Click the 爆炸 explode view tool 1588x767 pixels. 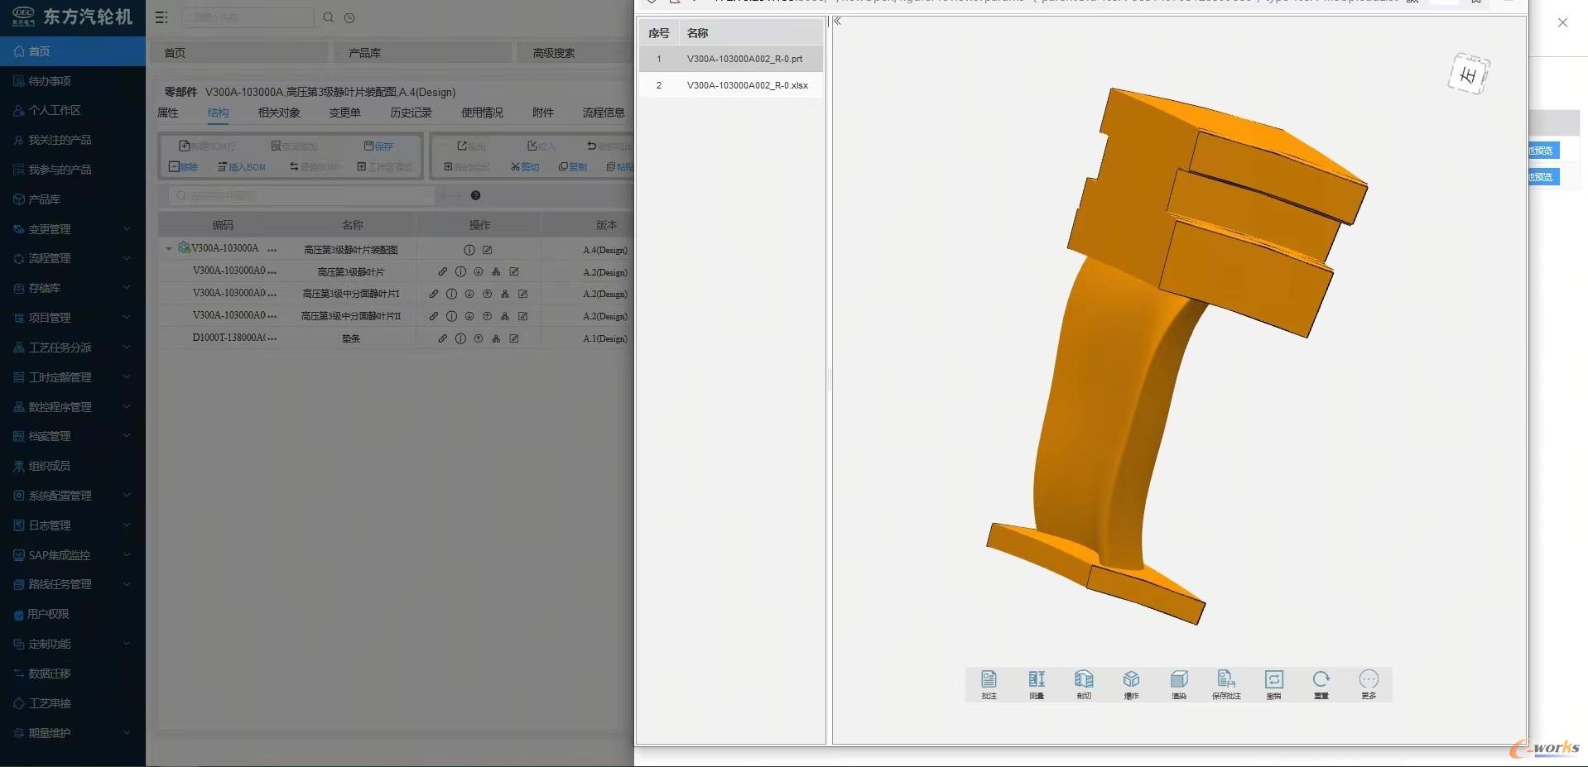[1131, 684]
